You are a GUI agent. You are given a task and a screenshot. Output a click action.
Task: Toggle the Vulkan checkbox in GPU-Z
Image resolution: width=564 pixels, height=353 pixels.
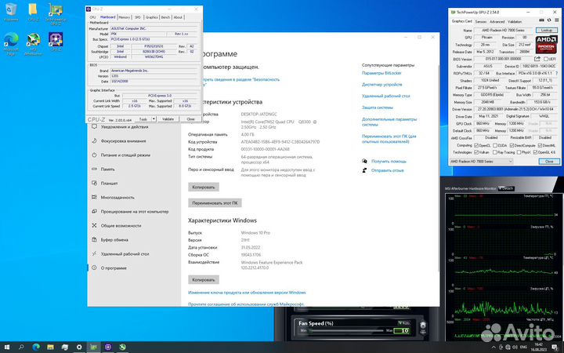476,152
